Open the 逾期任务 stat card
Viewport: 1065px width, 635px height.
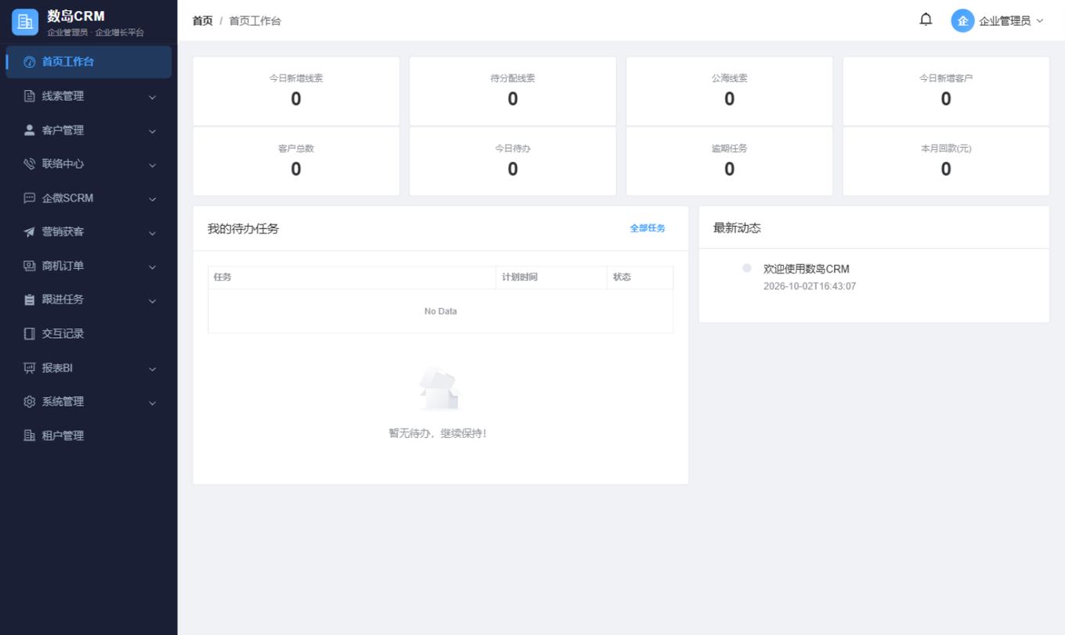point(729,161)
